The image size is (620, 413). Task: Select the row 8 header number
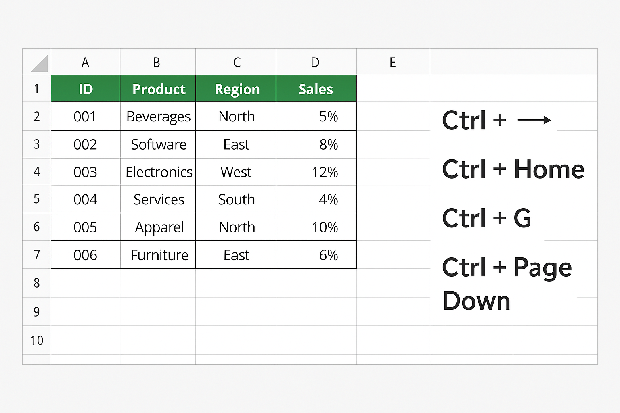point(37,283)
